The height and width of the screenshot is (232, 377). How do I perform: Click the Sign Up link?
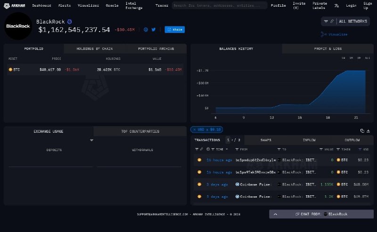point(368,6)
